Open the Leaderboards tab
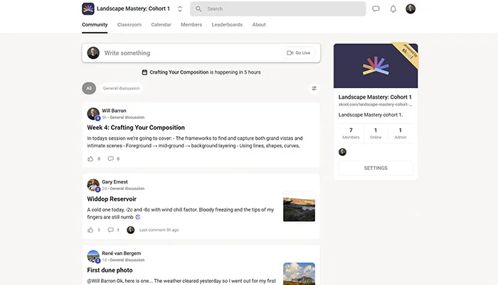This screenshot has height=285, width=498. pos(227,25)
